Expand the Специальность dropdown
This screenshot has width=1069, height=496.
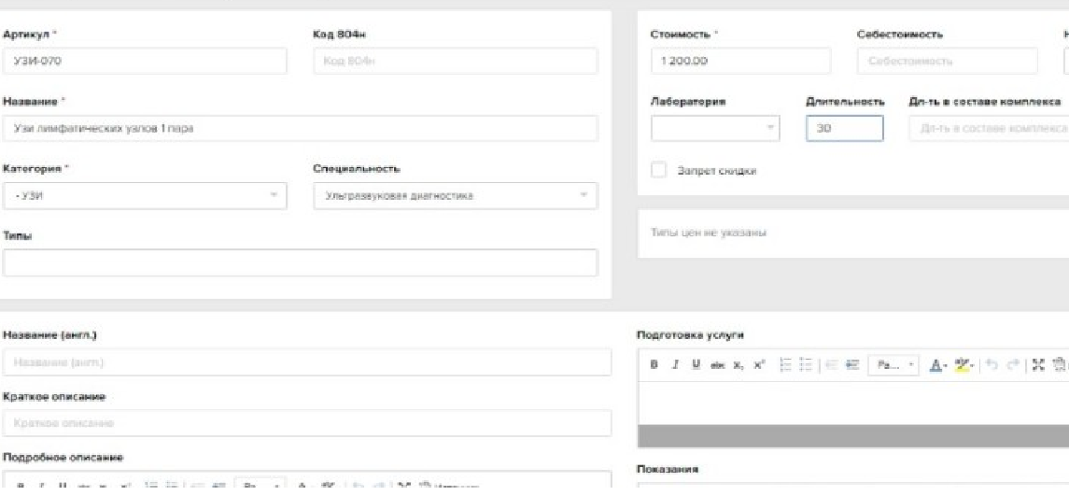tap(455, 194)
